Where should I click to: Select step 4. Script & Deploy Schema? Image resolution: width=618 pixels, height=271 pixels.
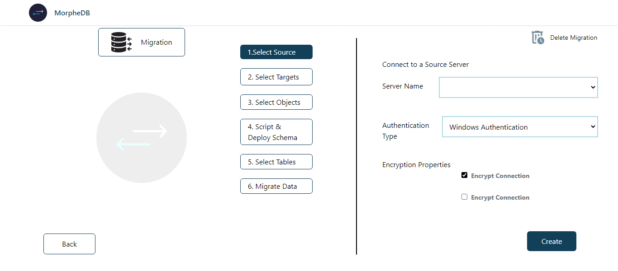[276, 132]
